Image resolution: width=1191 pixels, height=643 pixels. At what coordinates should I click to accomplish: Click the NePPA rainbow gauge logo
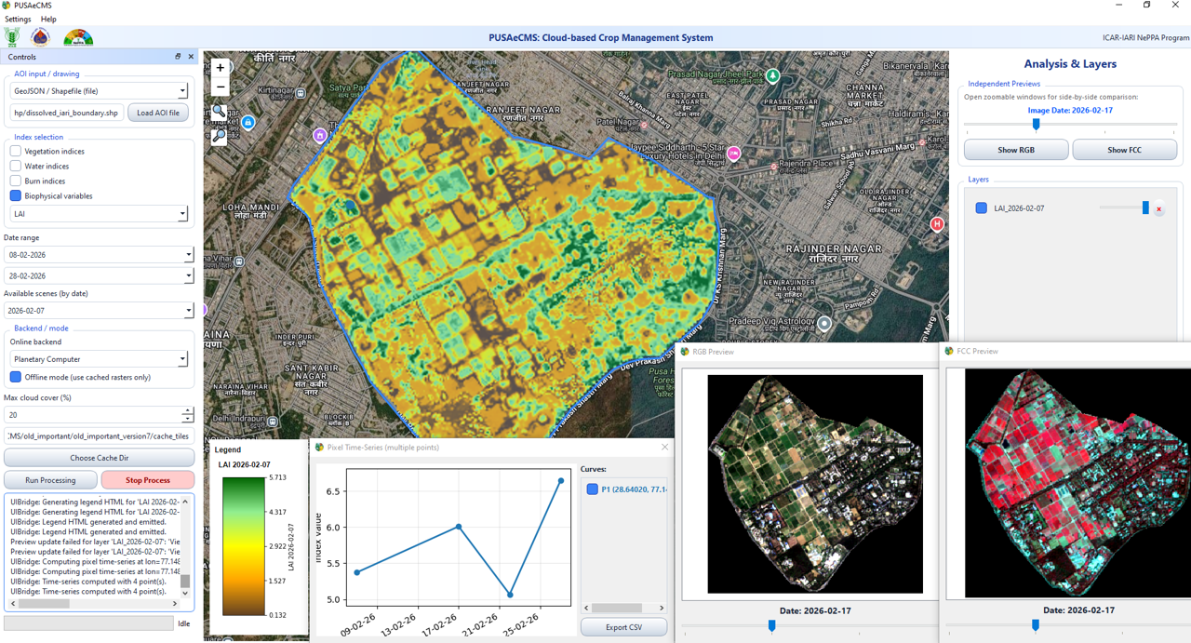pos(78,37)
